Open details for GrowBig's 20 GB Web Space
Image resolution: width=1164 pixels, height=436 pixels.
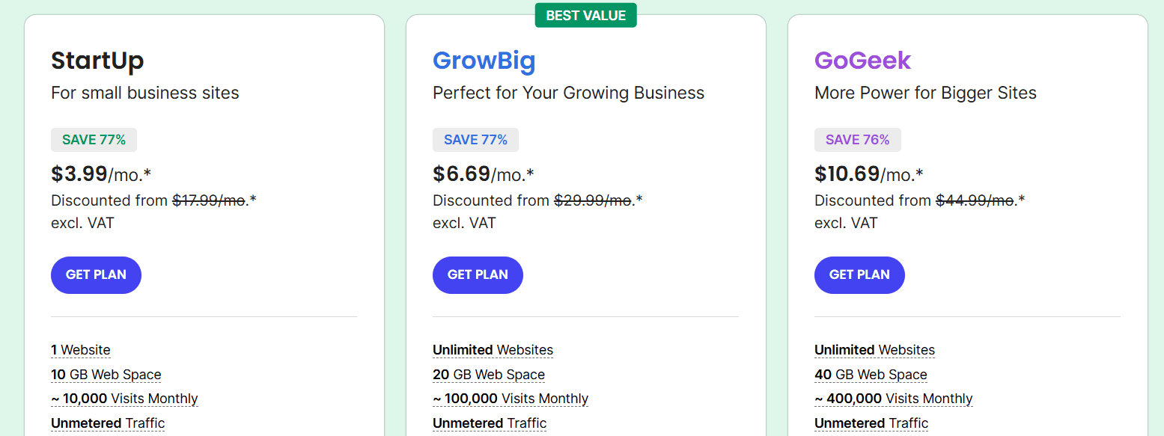[489, 374]
